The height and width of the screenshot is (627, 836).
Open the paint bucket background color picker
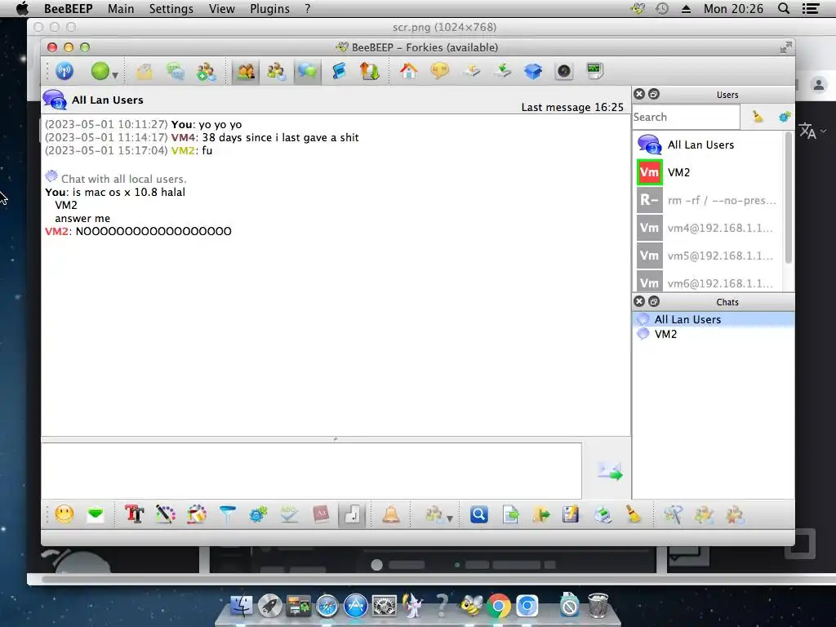[x=196, y=514]
